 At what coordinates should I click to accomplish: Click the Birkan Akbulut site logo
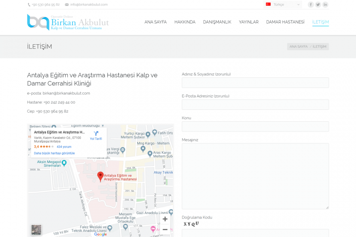pyautogui.click(x=68, y=22)
